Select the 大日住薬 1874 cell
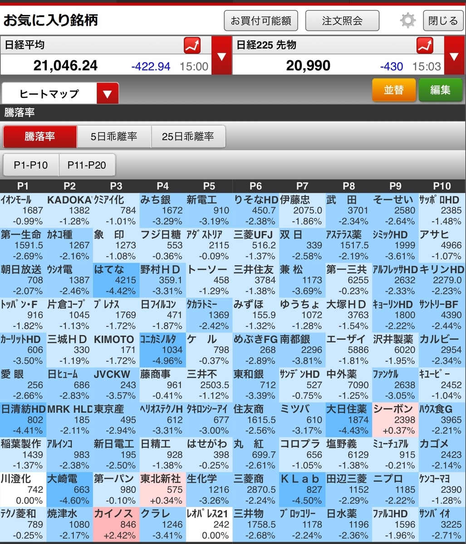This screenshot has height=544, width=466. click(x=349, y=420)
